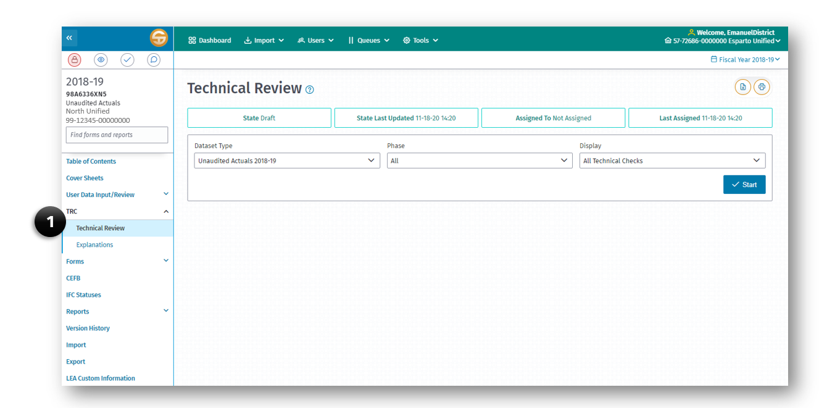Change the Fiscal Year 2018-19 selector

coord(745,59)
